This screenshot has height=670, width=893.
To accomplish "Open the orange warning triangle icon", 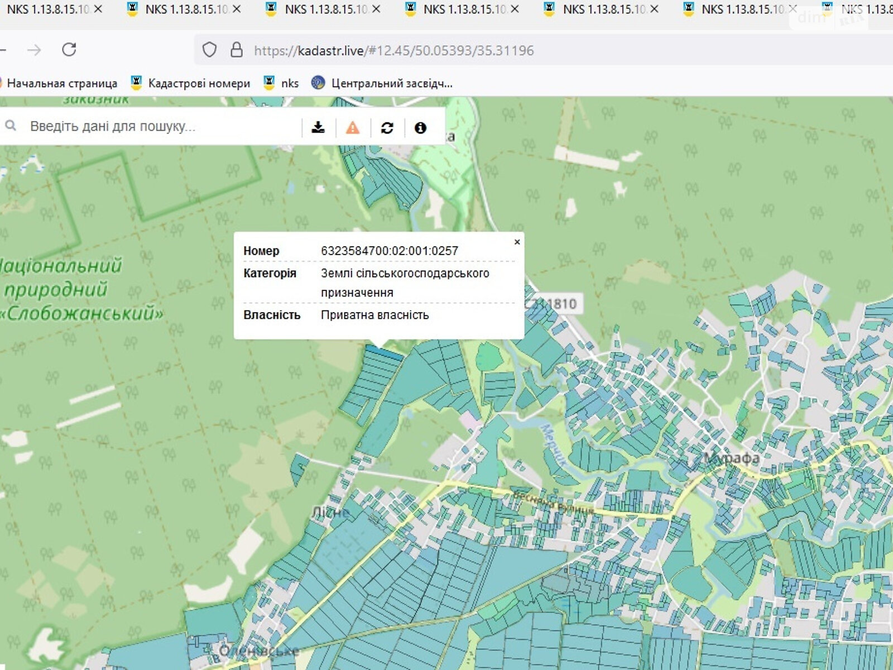I will pyautogui.click(x=353, y=128).
